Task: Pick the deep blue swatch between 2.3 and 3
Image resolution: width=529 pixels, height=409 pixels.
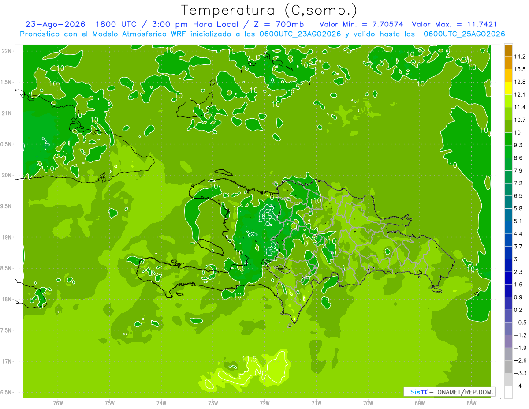Action: tap(508, 266)
